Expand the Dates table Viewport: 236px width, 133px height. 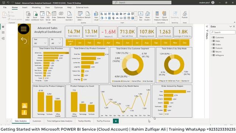click(211, 41)
